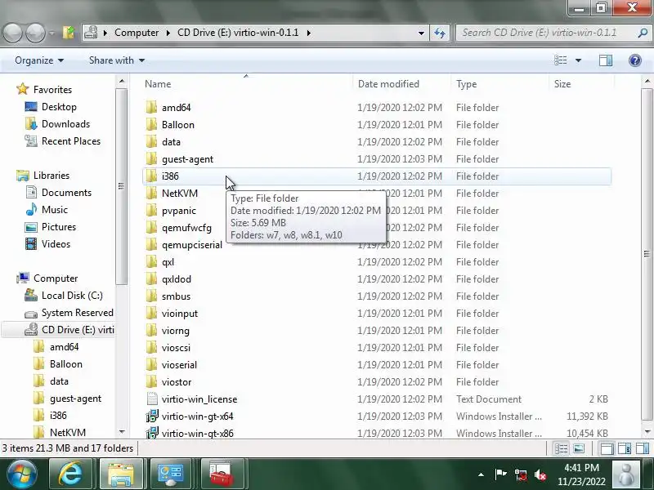Switch to large thumbnails view in status bar
654x490 pixels.
pyautogui.click(x=579, y=448)
